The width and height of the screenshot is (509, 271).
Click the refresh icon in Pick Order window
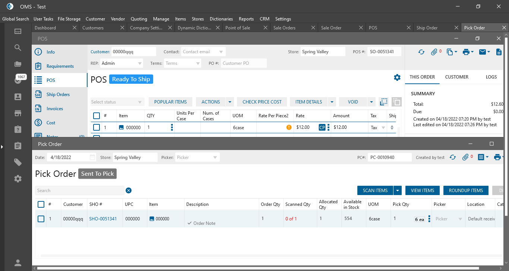click(x=453, y=157)
